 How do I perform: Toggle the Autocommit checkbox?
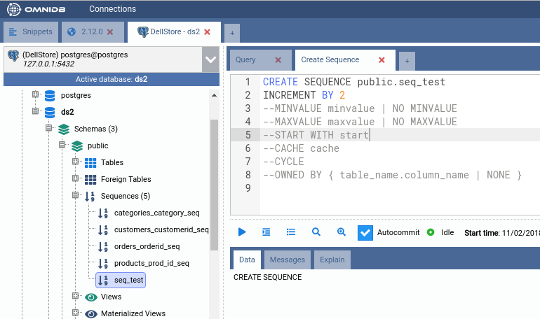tap(365, 232)
